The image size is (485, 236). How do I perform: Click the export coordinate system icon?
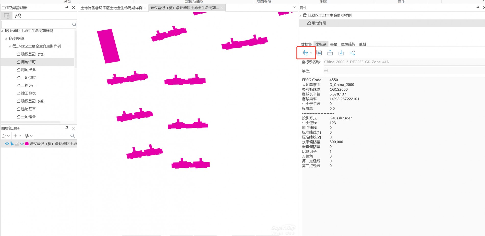click(x=330, y=53)
